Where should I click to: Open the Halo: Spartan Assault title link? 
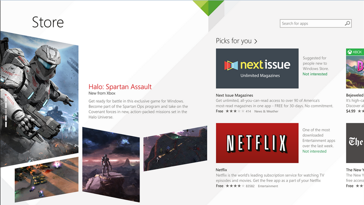pos(120,87)
